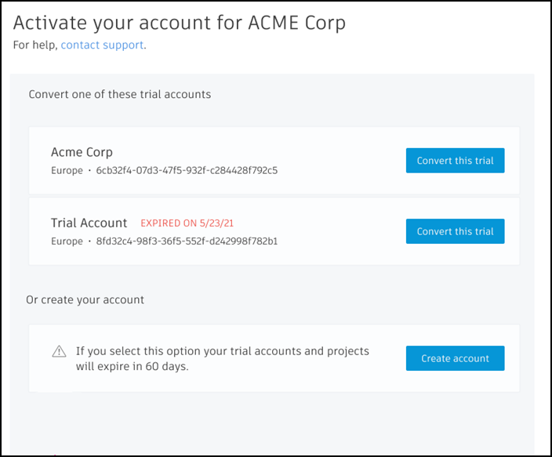Select the Trial Account name

pyautogui.click(x=89, y=223)
